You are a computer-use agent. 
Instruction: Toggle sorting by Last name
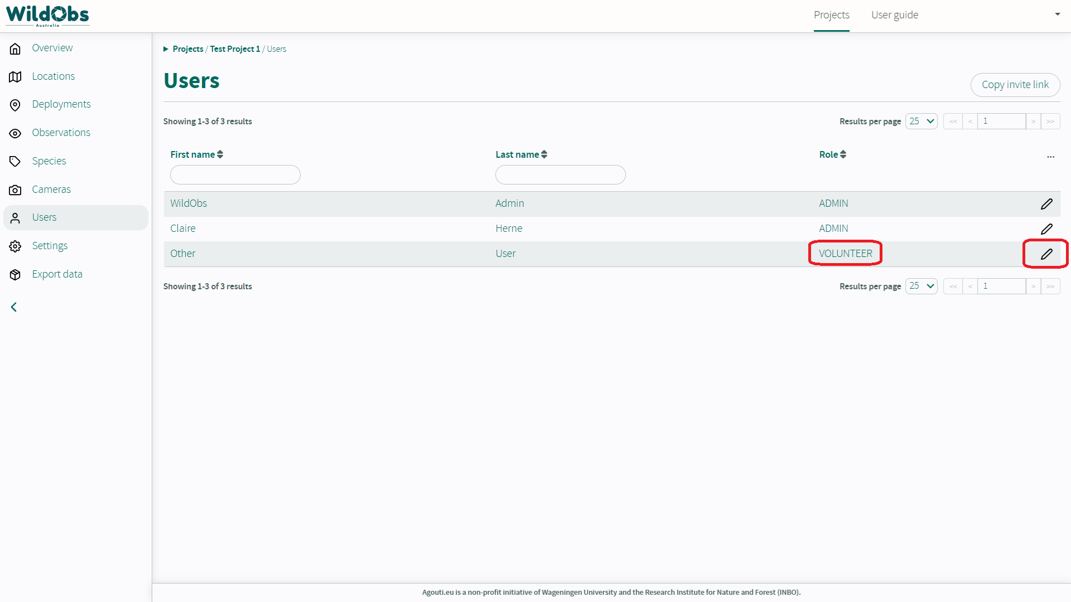tap(545, 154)
